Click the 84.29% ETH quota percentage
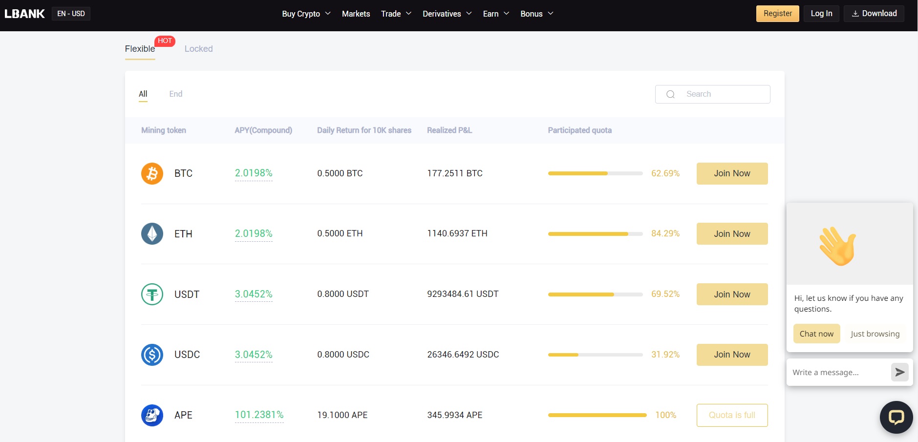The image size is (918, 442). tap(665, 233)
